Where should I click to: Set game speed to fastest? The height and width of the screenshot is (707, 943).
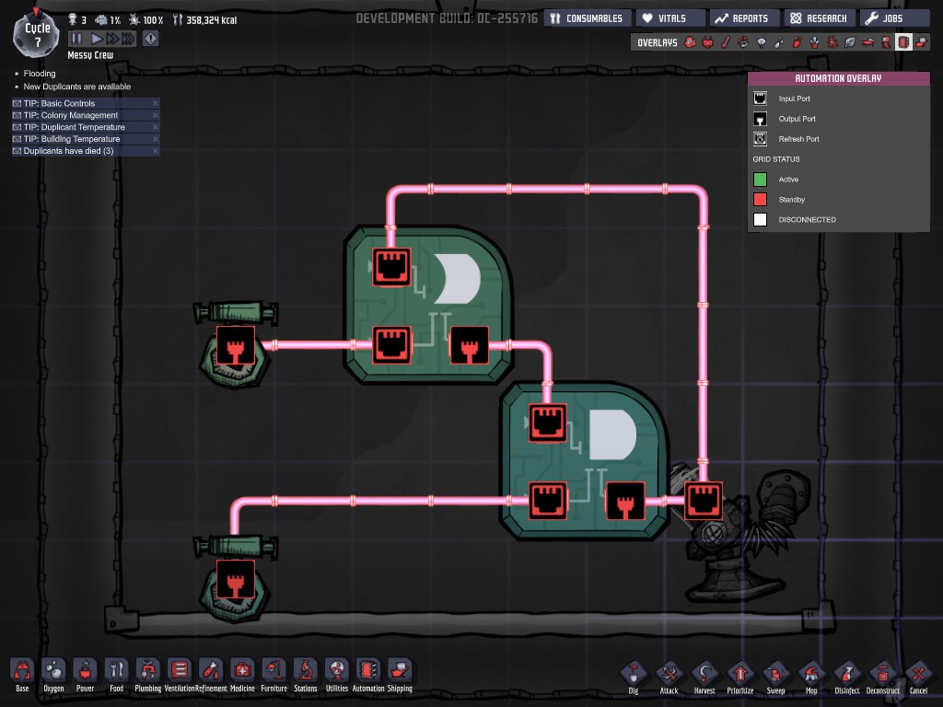128,39
